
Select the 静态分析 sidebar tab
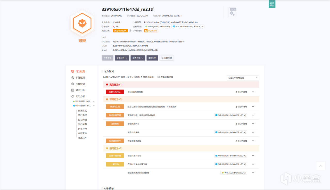point(80,90)
